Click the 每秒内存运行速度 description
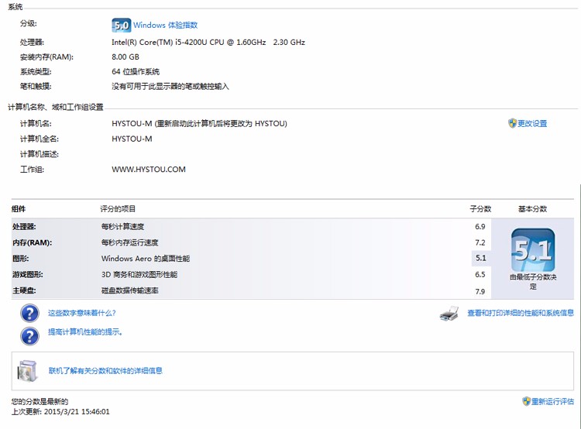 (x=129, y=242)
